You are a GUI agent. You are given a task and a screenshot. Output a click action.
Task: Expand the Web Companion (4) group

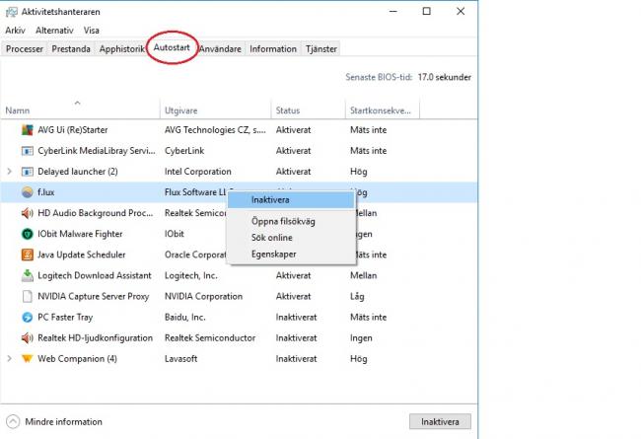10,359
